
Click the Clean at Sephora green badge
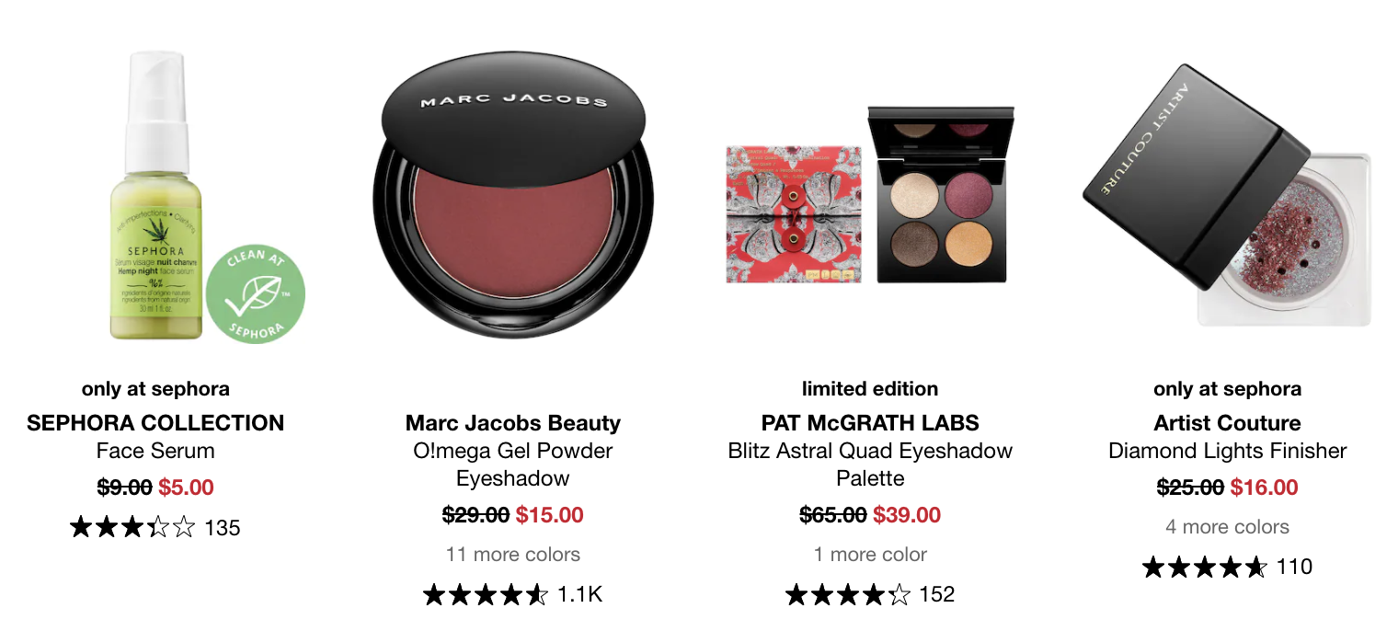(x=255, y=295)
